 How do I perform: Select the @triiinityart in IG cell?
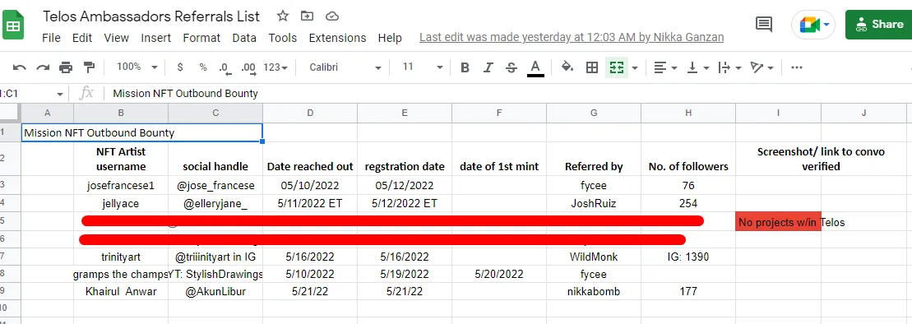[215, 257]
